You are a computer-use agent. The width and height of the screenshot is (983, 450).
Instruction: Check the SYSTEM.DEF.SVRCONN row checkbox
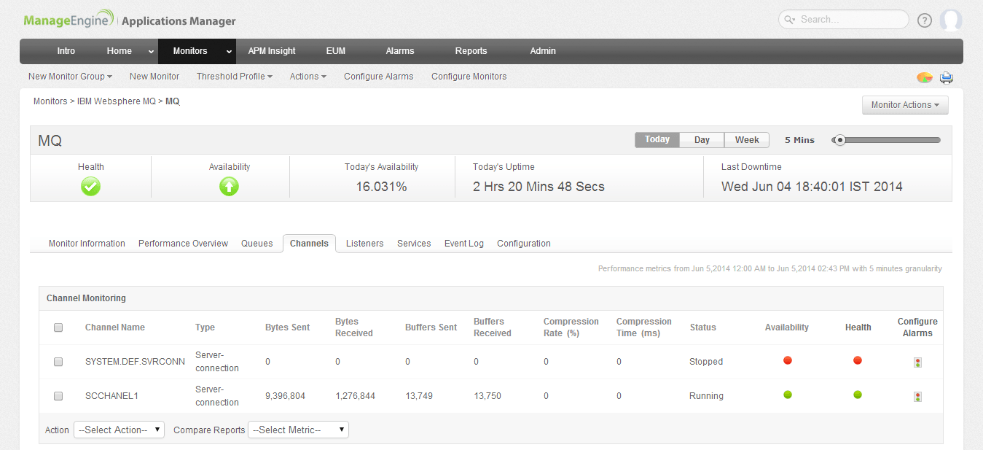click(58, 362)
